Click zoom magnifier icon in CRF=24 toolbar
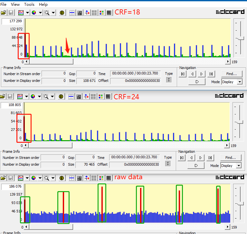 point(46,96)
